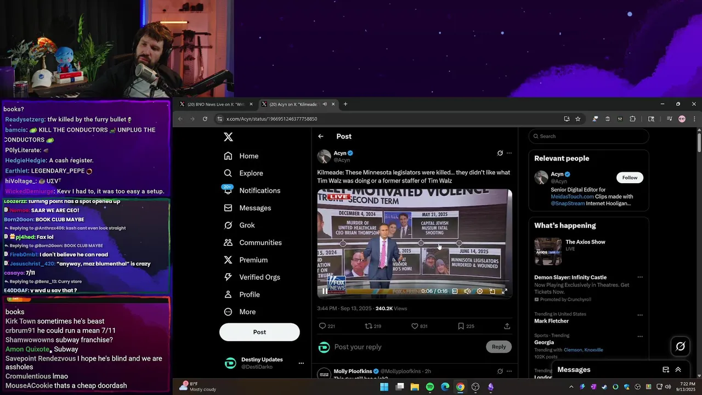Reload the page in Chrome
The height and width of the screenshot is (395, 702).
205,119
